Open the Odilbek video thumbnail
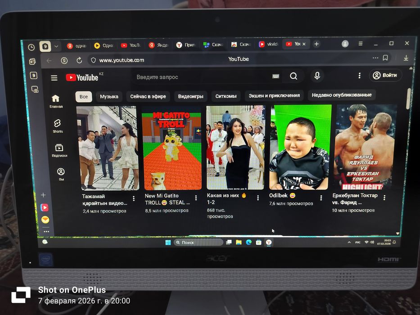Viewport: 420px width, 315px height. pos(300,147)
